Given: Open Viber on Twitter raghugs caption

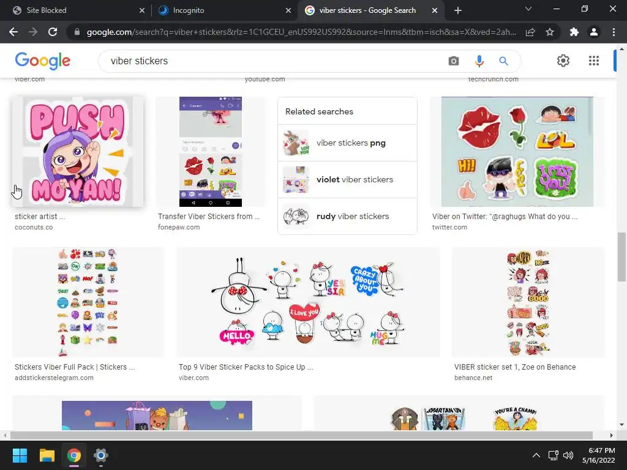Looking at the screenshot, I should [505, 216].
